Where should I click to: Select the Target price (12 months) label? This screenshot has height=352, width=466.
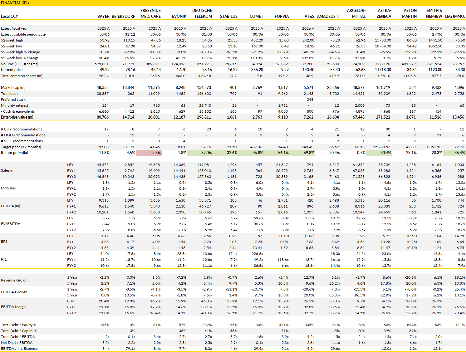[21, 147]
